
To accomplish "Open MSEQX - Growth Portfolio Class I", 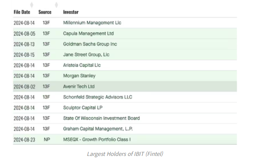I will pos(97,139).
